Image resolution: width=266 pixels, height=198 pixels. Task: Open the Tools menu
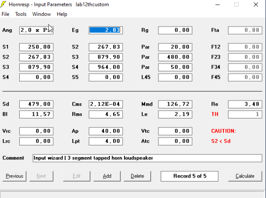21,14
